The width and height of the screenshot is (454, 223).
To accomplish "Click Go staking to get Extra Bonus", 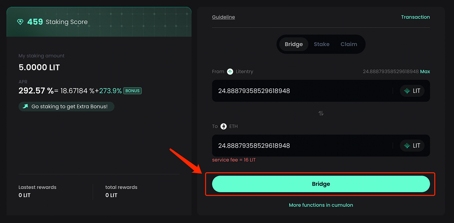I will [69, 106].
